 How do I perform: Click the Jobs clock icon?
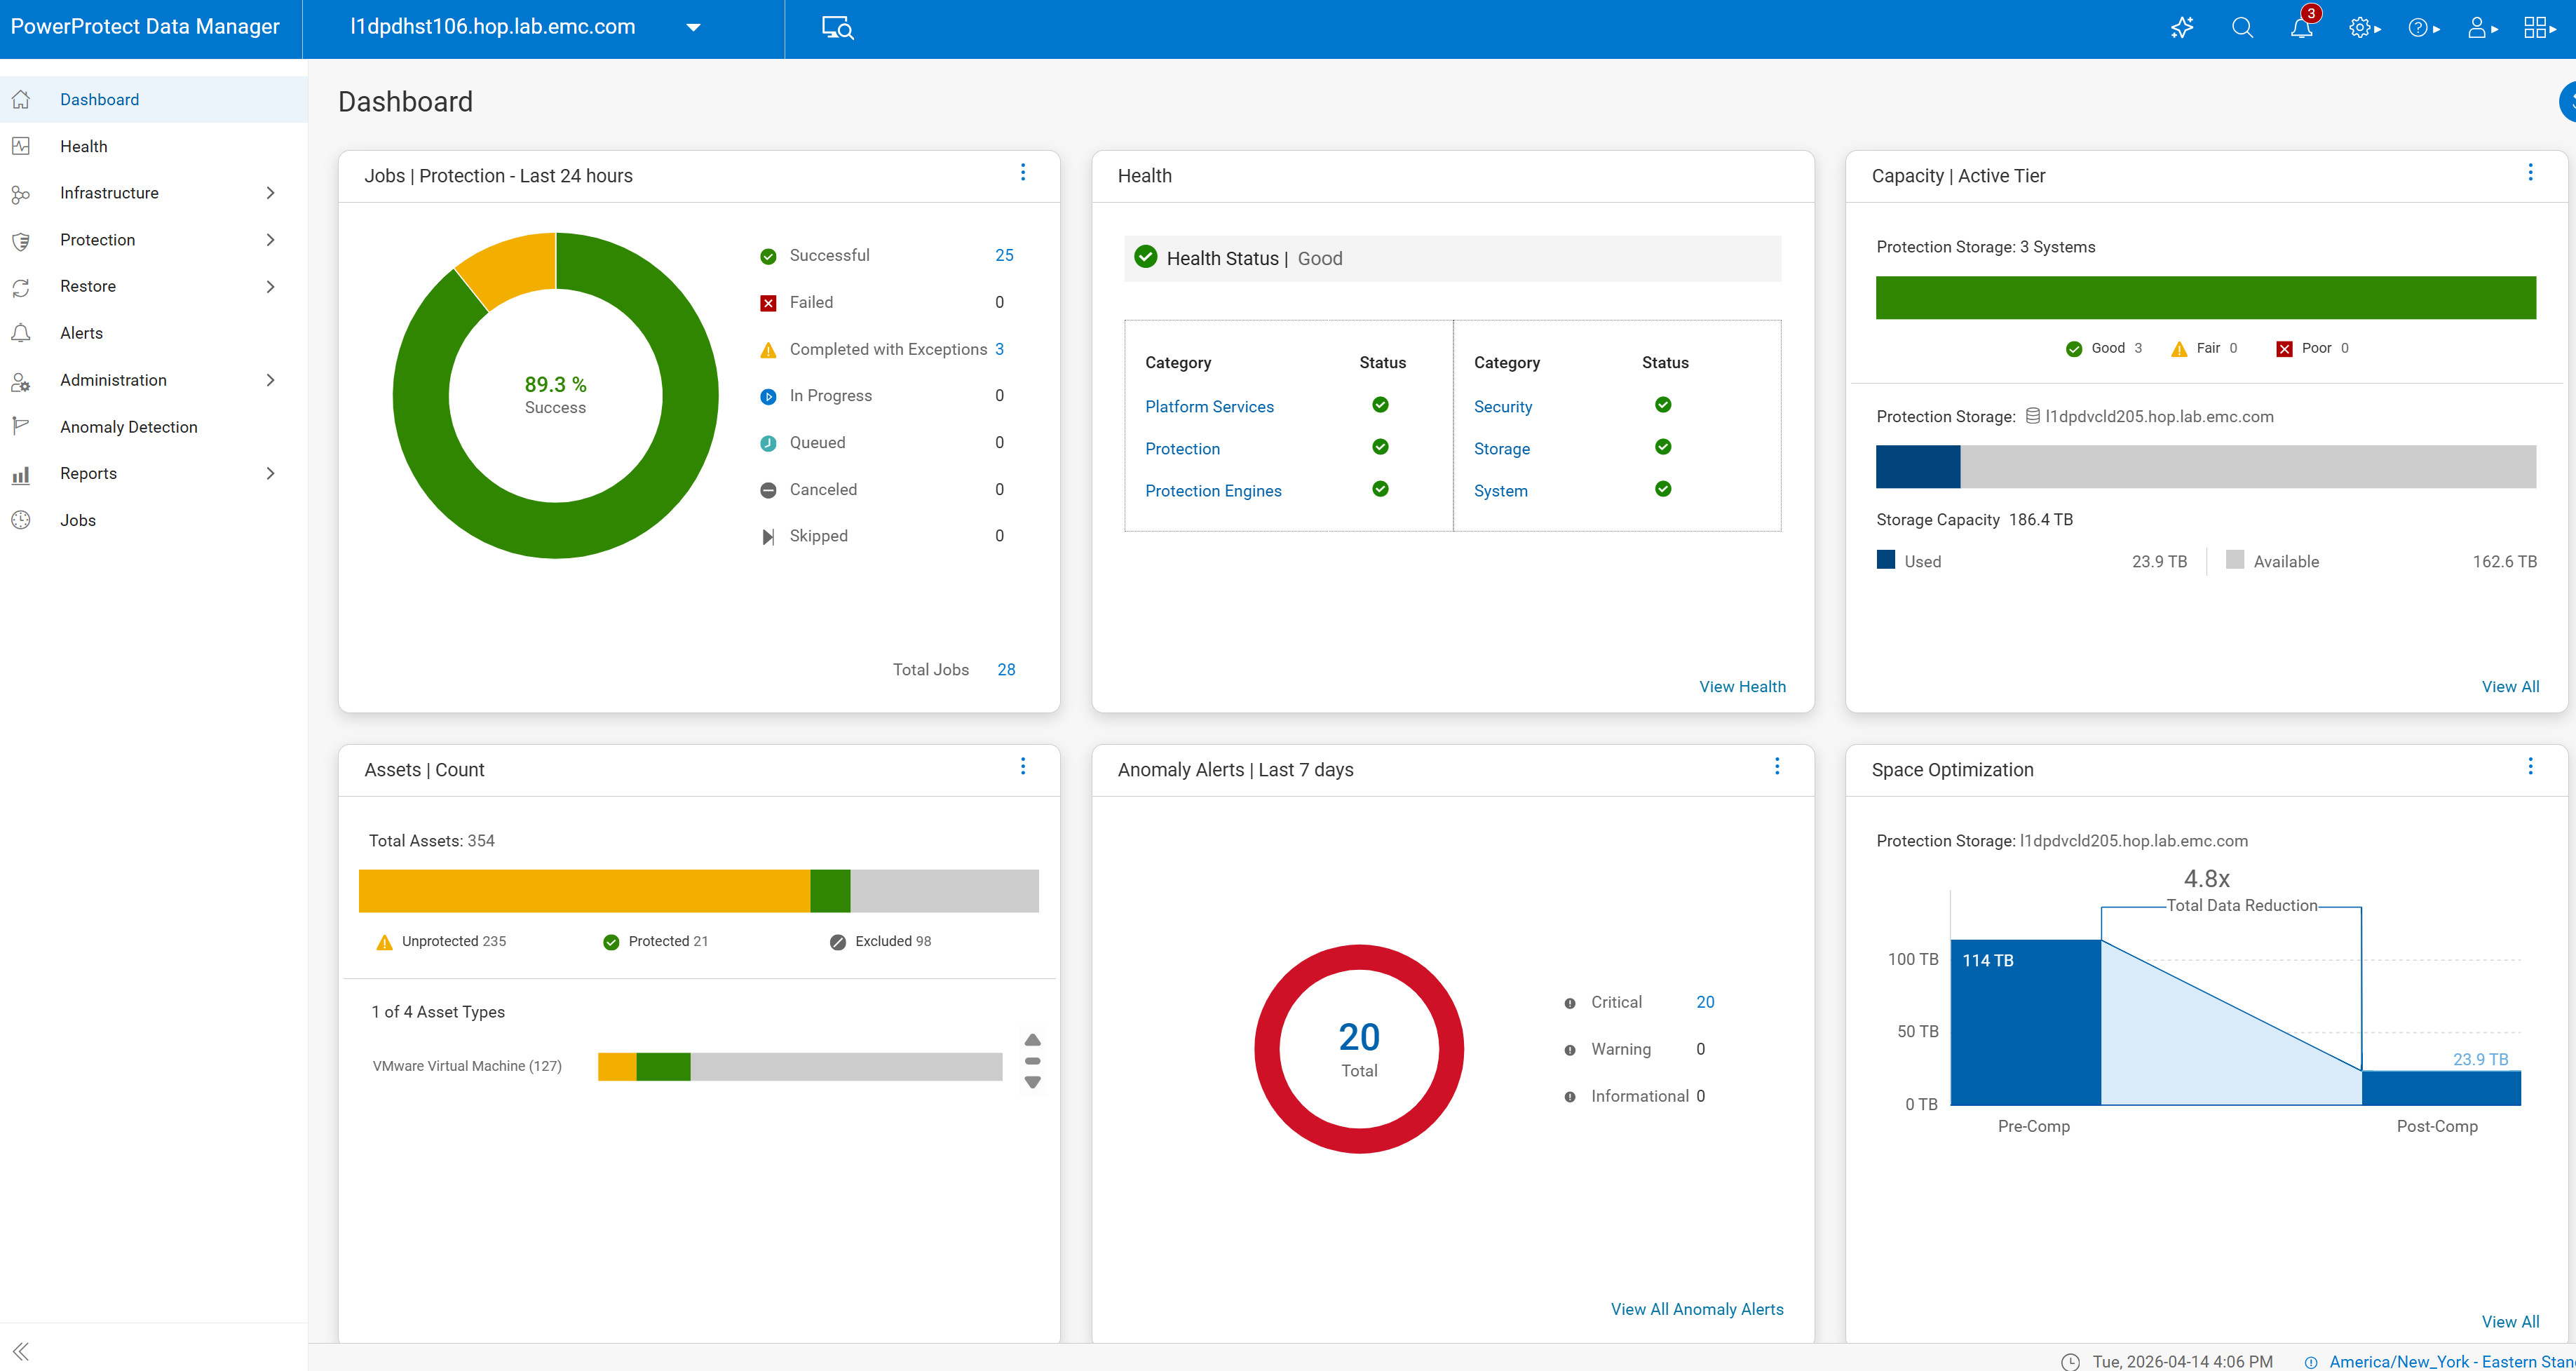(x=21, y=520)
